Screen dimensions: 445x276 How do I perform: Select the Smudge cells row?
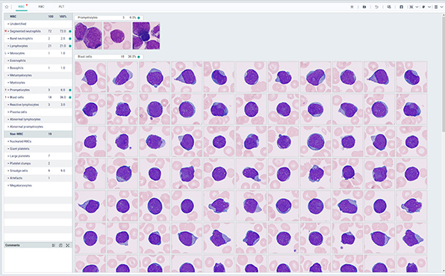pos(38,171)
